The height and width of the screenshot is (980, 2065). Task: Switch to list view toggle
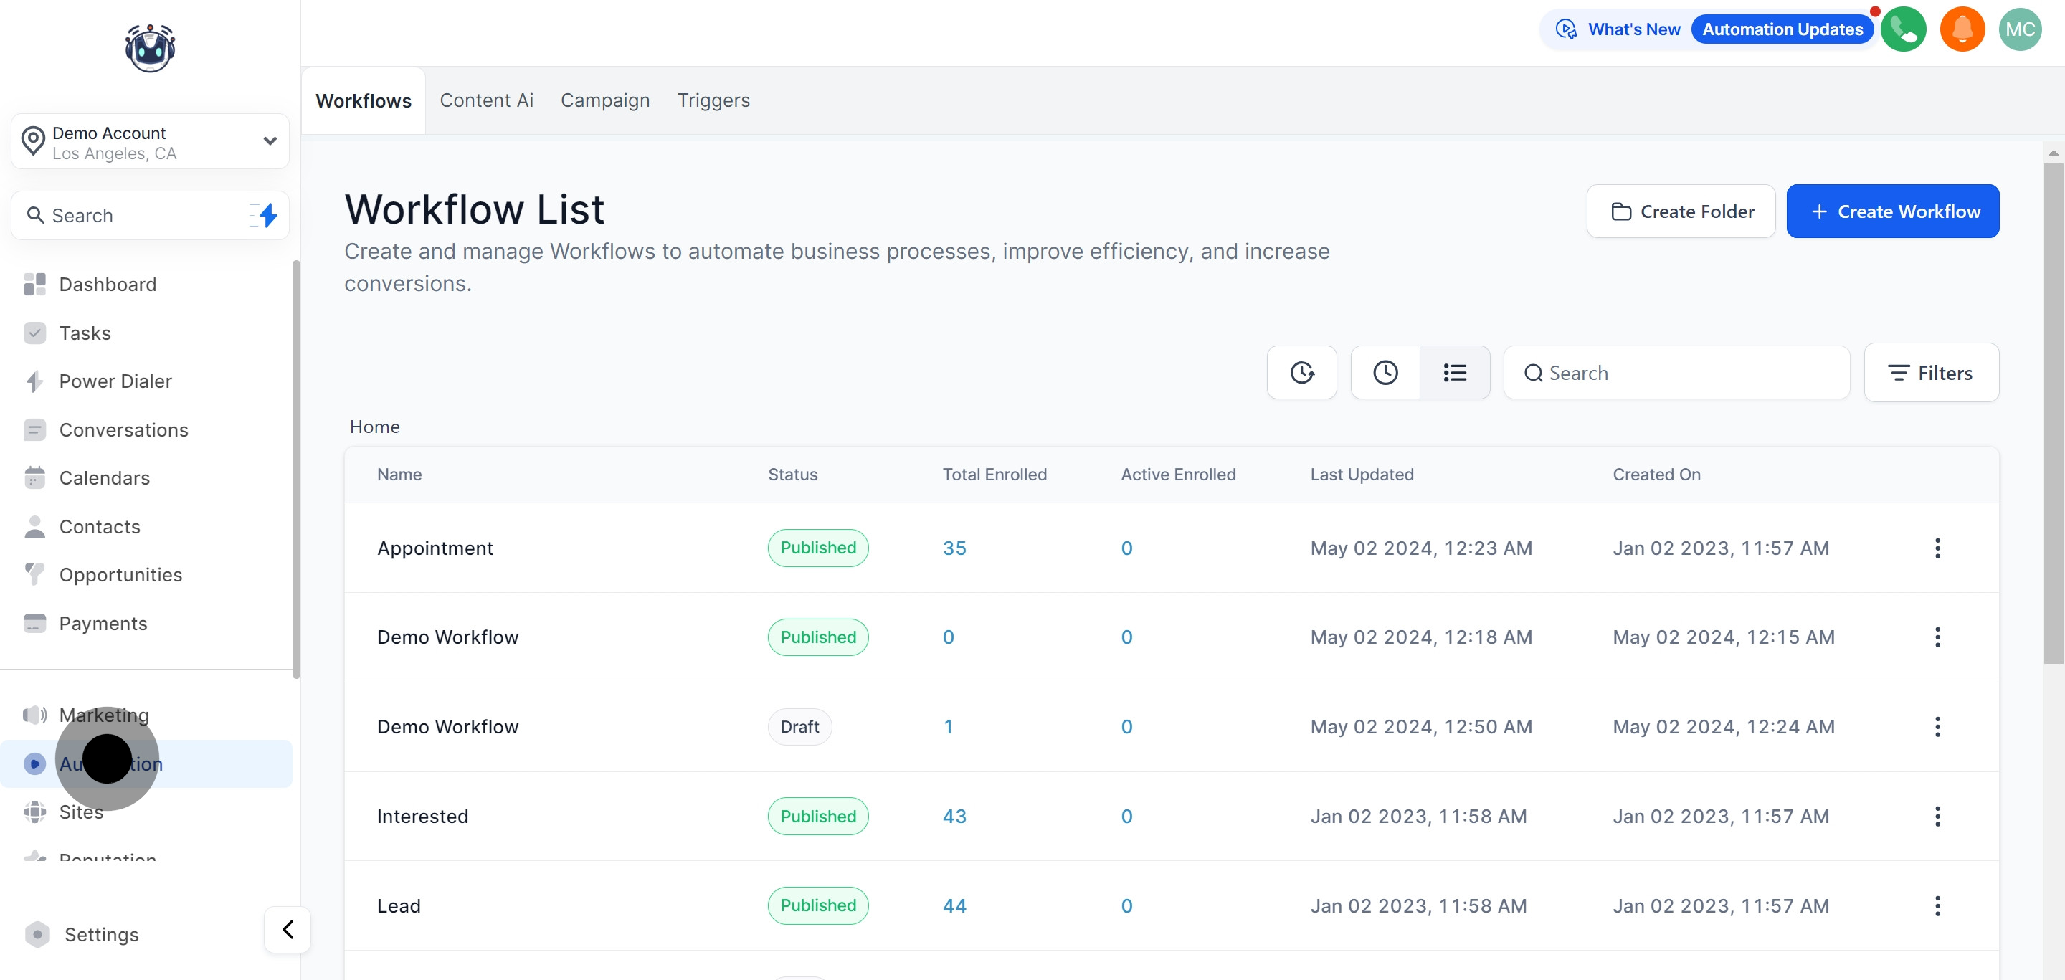click(1454, 373)
